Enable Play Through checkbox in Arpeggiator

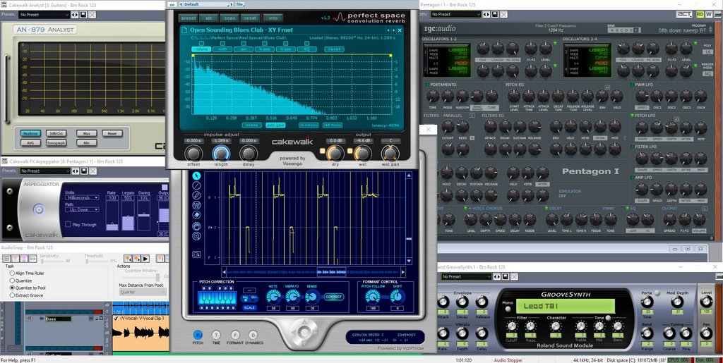point(68,225)
